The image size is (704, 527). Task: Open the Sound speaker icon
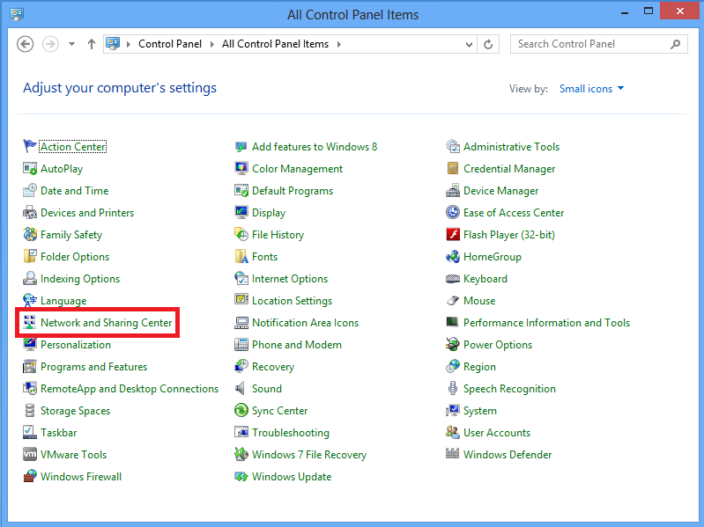tap(241, 388)
